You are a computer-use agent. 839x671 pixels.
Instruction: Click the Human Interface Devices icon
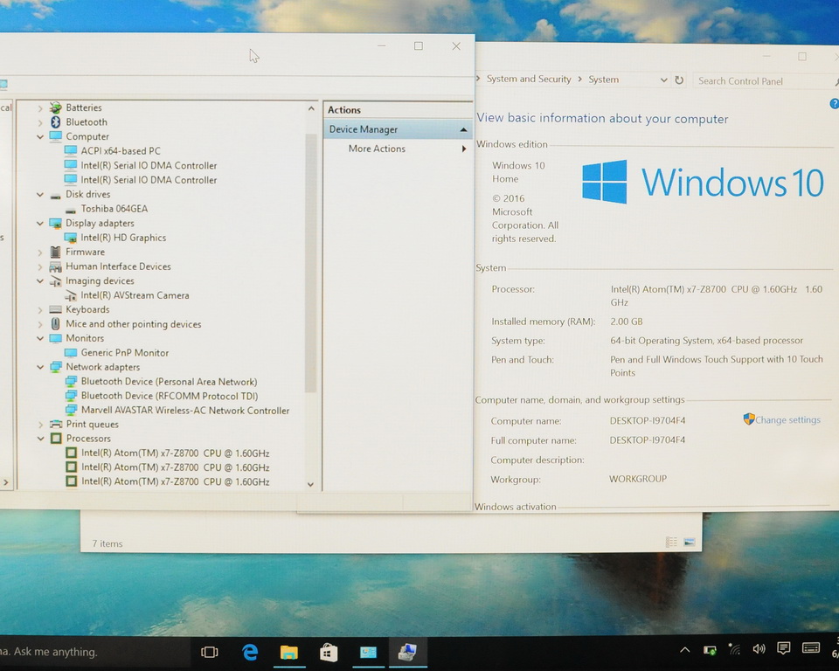pyautogui.click(x=55, y=266)
